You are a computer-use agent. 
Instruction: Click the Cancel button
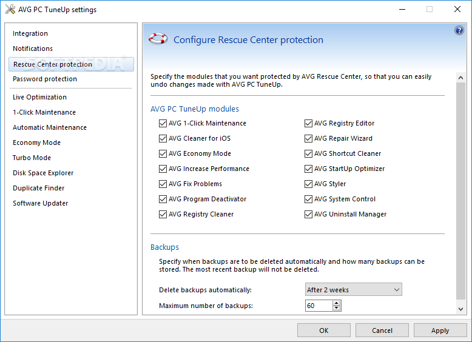pyautogui.click(x=382, y=330)
